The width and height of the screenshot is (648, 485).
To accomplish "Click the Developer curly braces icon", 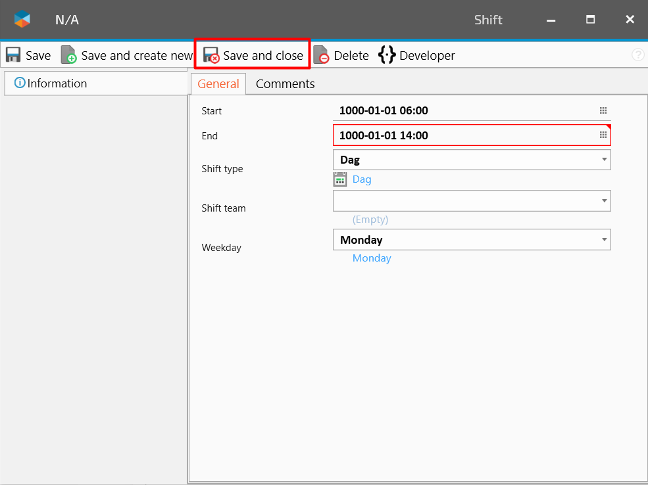I will [387, 55].
